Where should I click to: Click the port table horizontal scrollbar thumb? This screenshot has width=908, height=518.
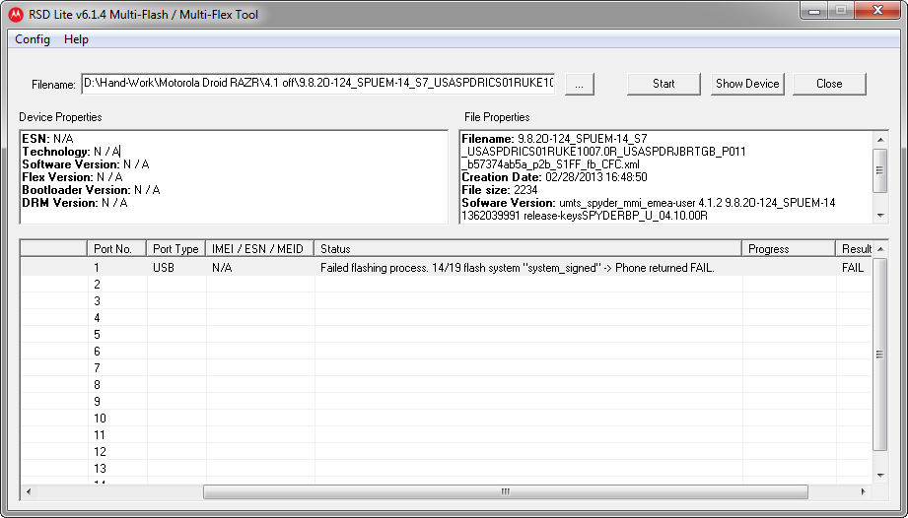tap(506, 492)
